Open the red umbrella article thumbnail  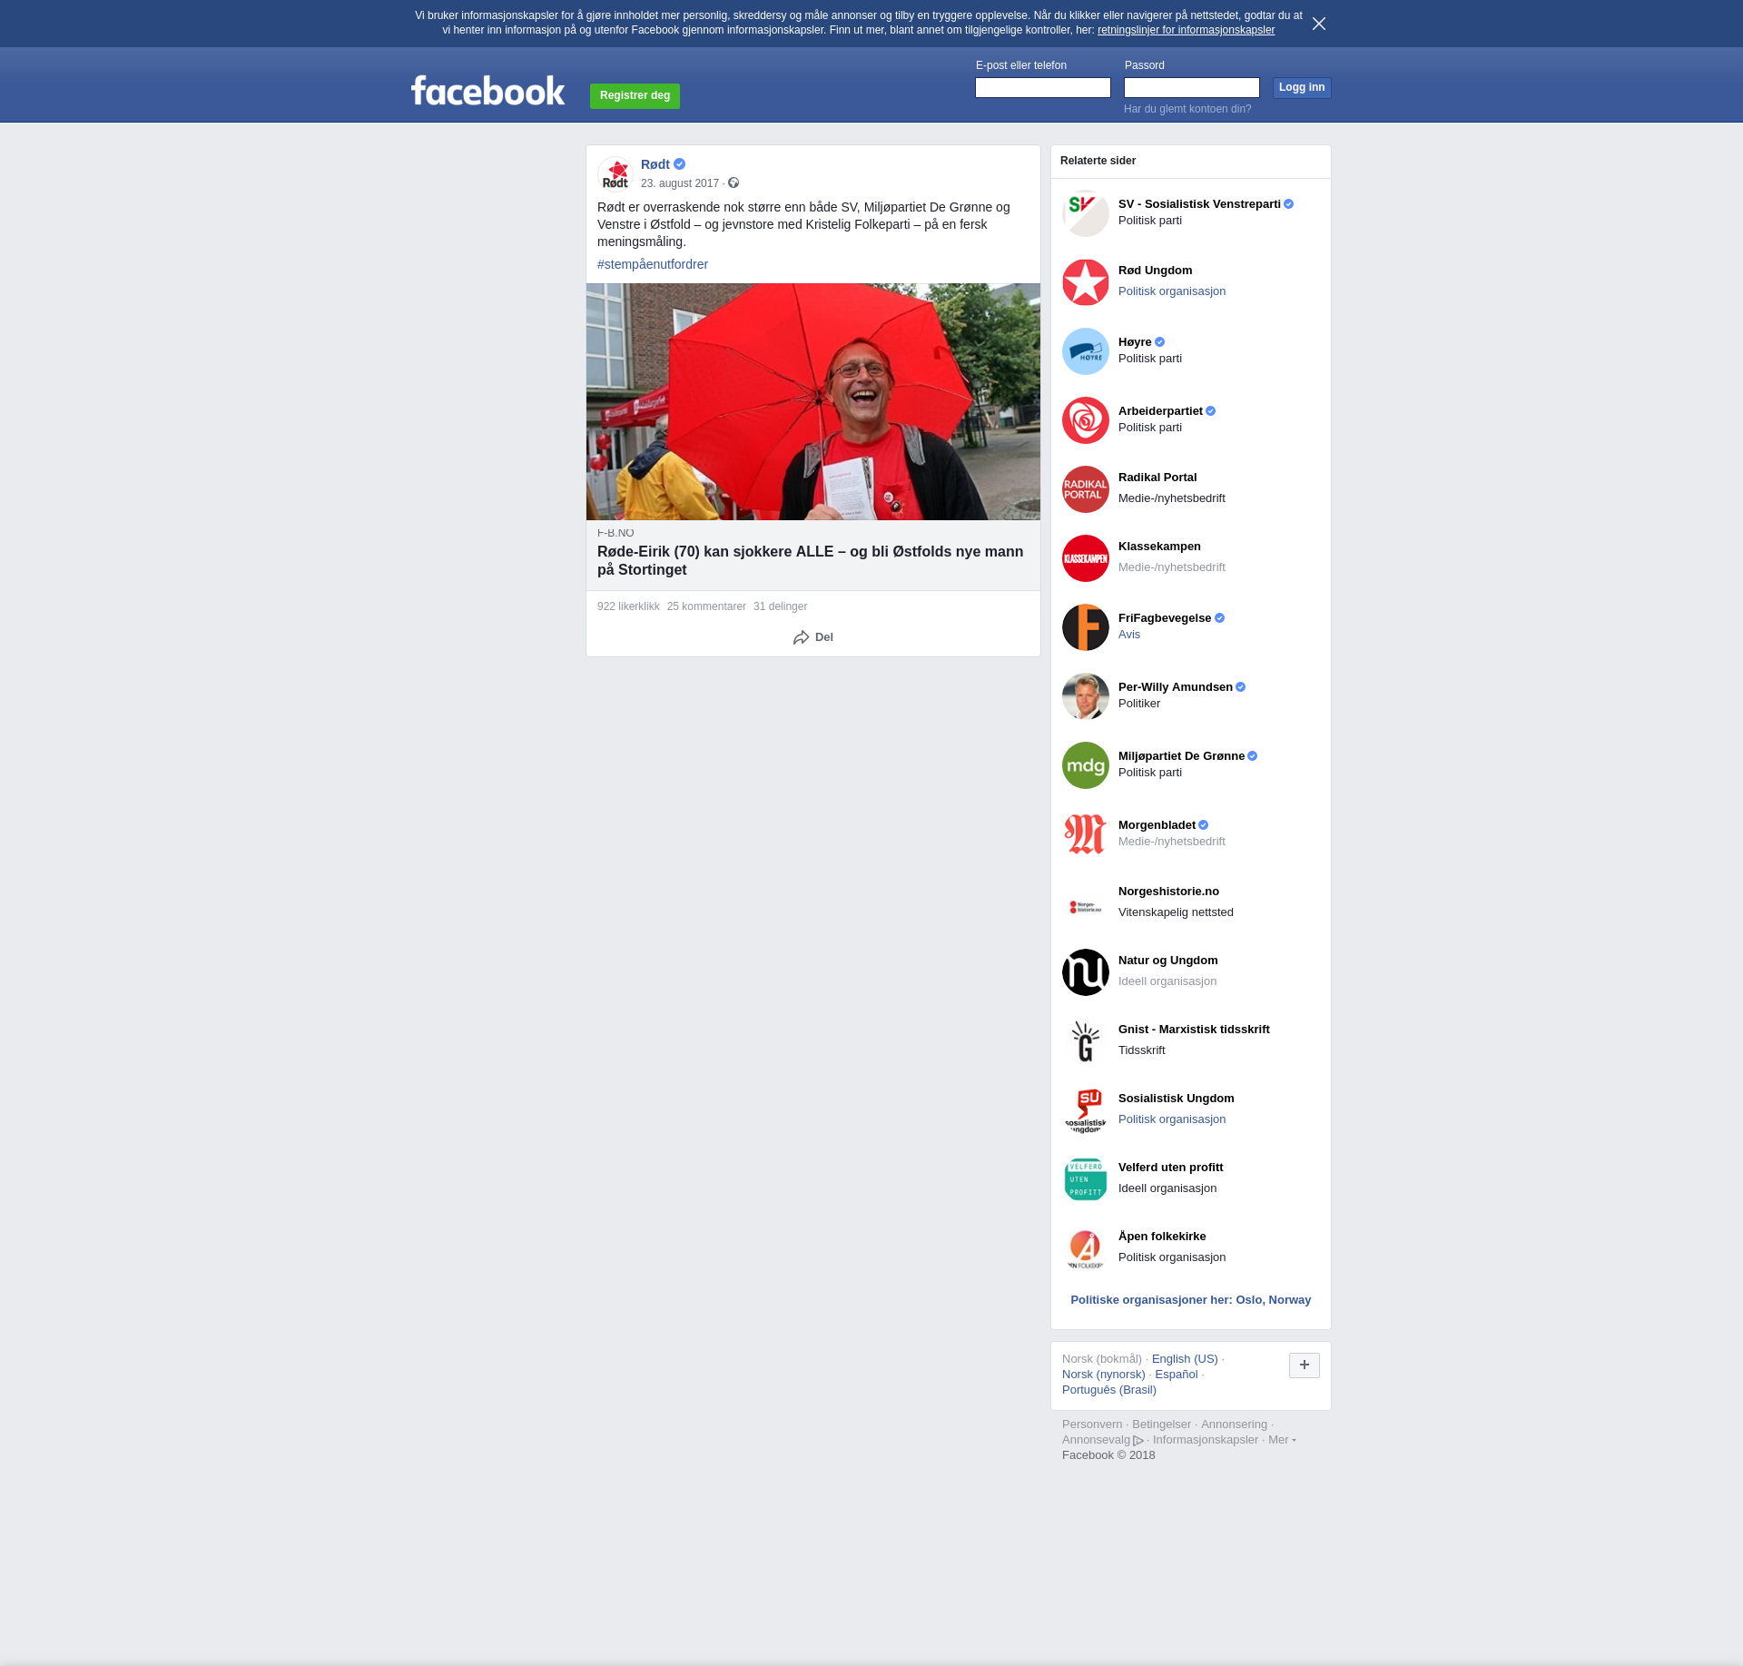(812, 401)
